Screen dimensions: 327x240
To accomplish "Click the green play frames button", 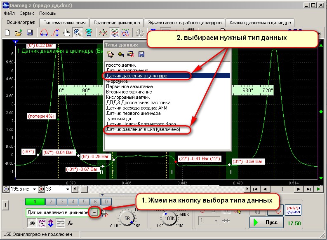I will (318, 189).
